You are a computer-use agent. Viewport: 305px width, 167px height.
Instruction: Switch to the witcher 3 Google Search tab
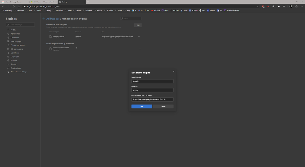click(15, 2)
